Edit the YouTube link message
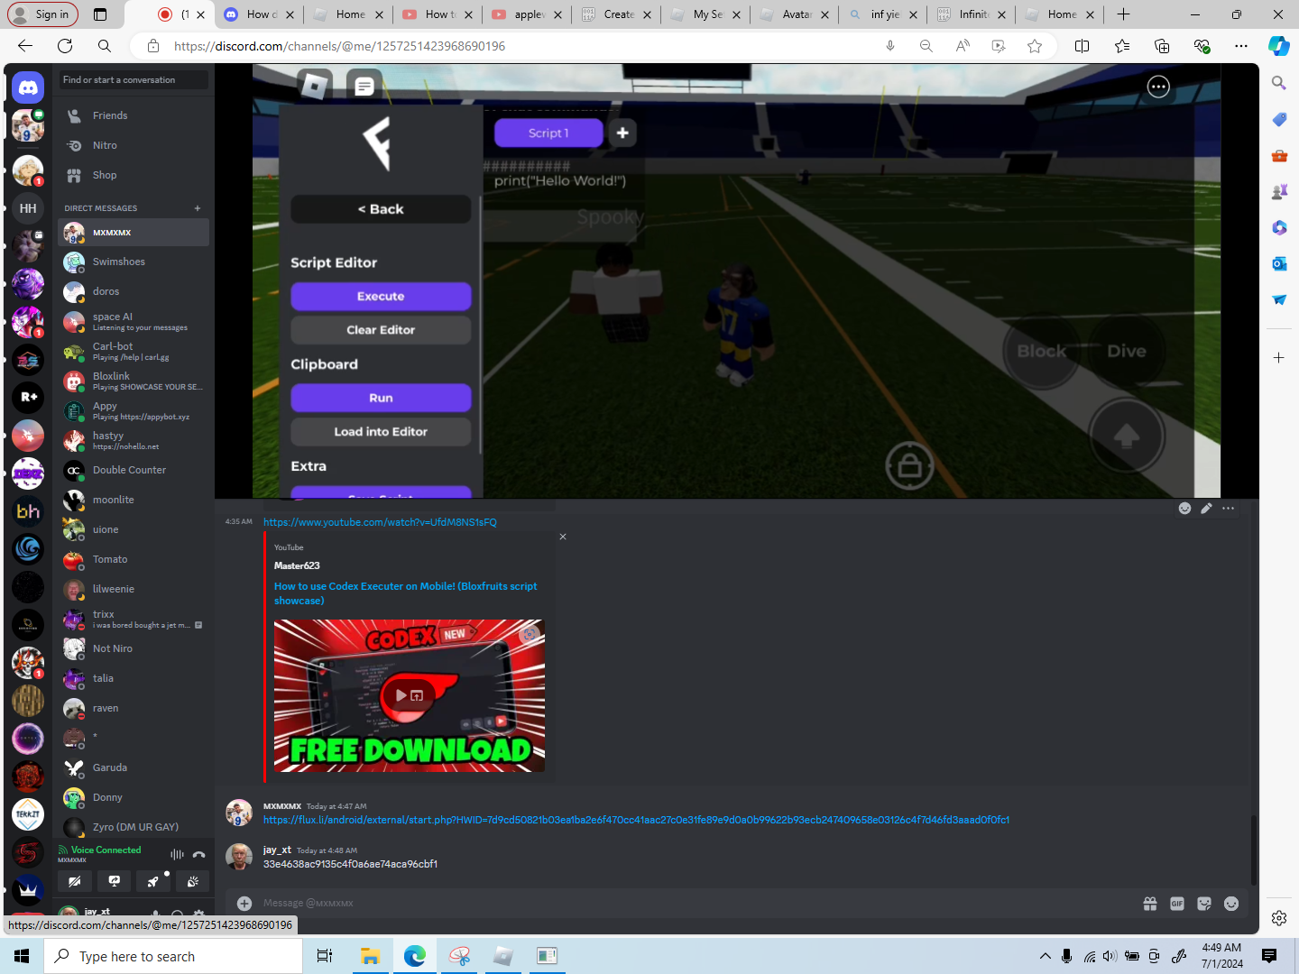Image resolution: width=1299 pixels, height=974 pixels. tap(1206, 509)
